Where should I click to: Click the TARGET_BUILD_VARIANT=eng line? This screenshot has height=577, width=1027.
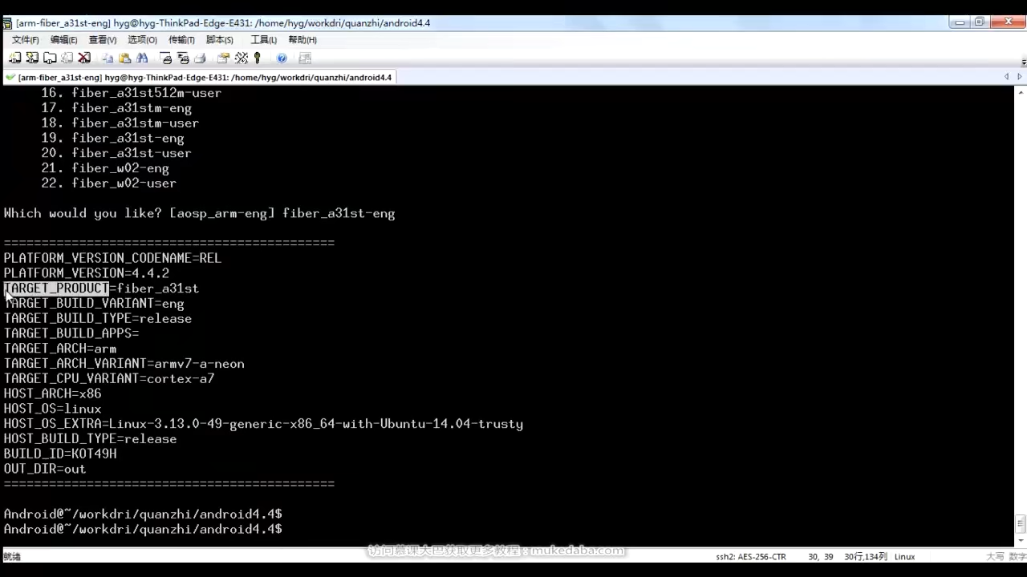(94, 304)
